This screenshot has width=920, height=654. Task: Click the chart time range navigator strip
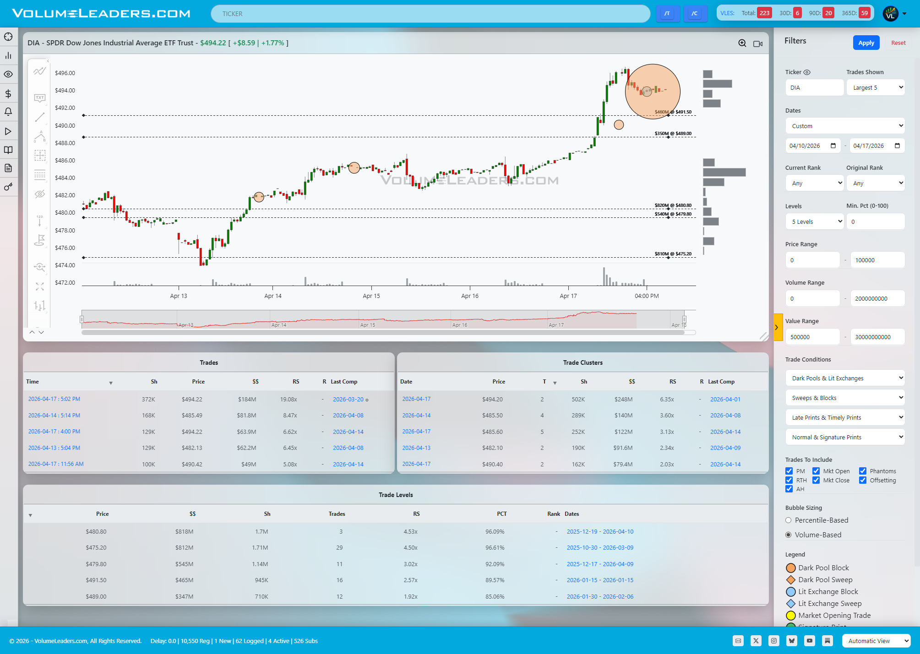(x=382, y=319)
